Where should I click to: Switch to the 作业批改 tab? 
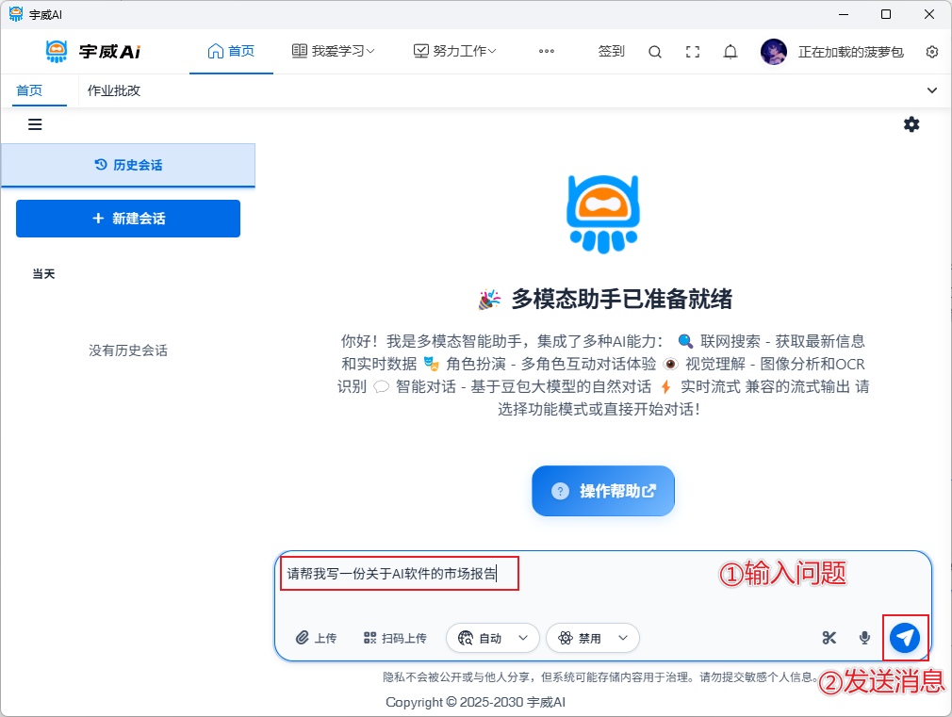[x=114, y=90]
